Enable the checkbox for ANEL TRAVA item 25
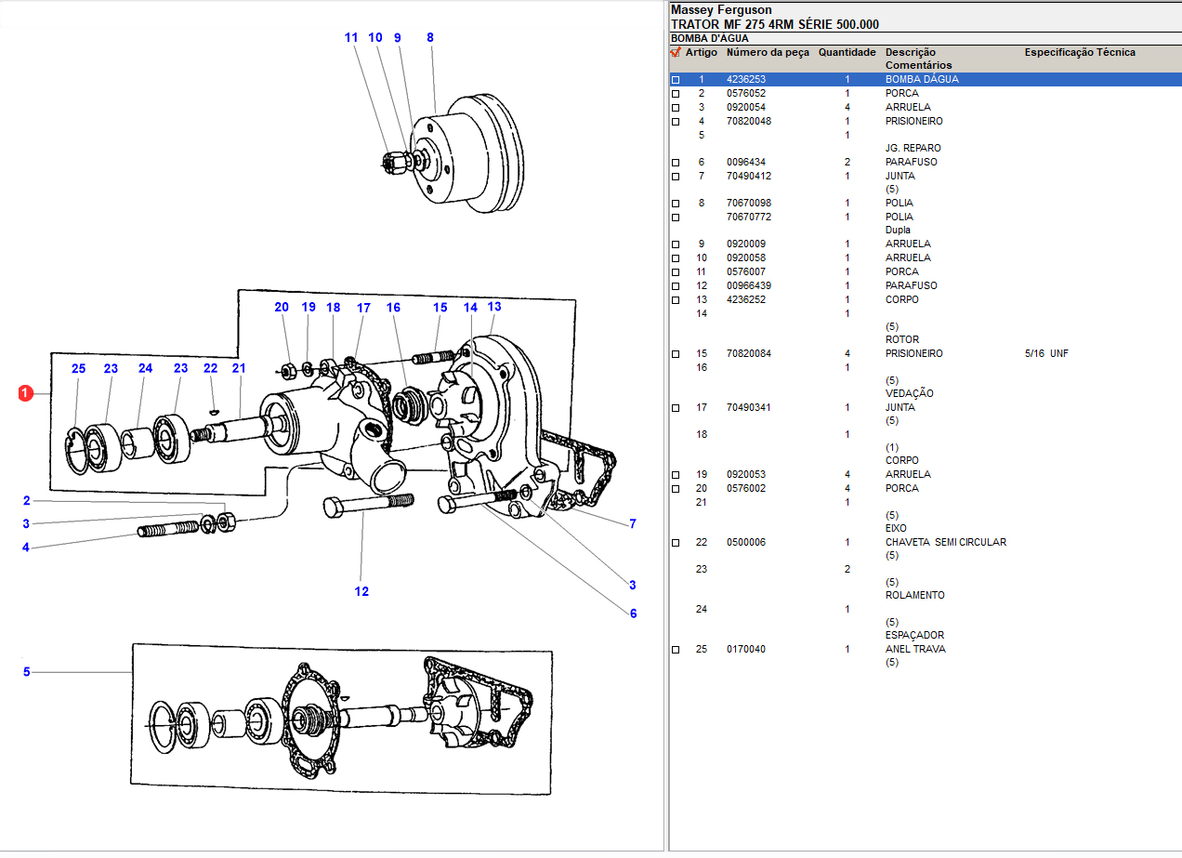Image resolution: width=1182 pixels, height=858 pixels. [x=676, y=650]
